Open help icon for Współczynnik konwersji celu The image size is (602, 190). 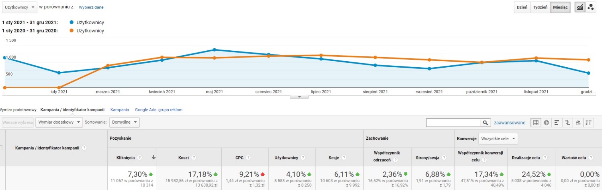485,160
